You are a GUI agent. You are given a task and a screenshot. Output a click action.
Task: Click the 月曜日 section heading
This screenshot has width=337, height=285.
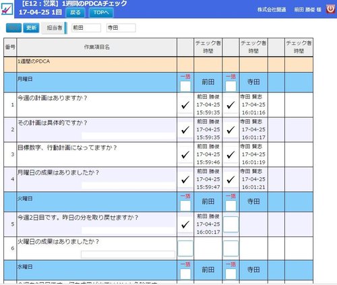tap(25, 79)
